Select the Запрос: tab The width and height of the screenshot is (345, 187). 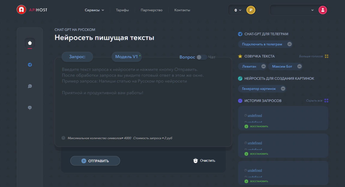(x=77, y=57)
